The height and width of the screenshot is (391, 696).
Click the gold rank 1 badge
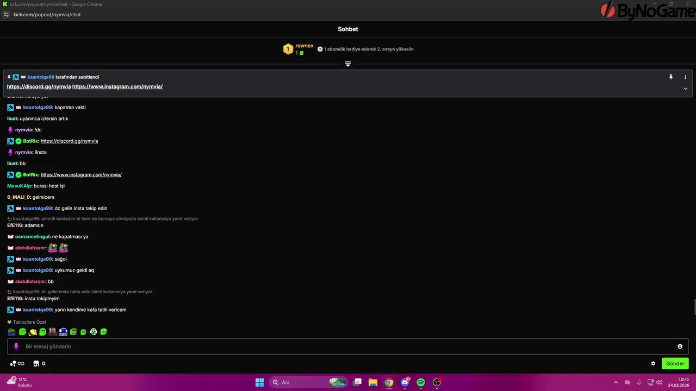pyautogui.click(x=288, y=49)
